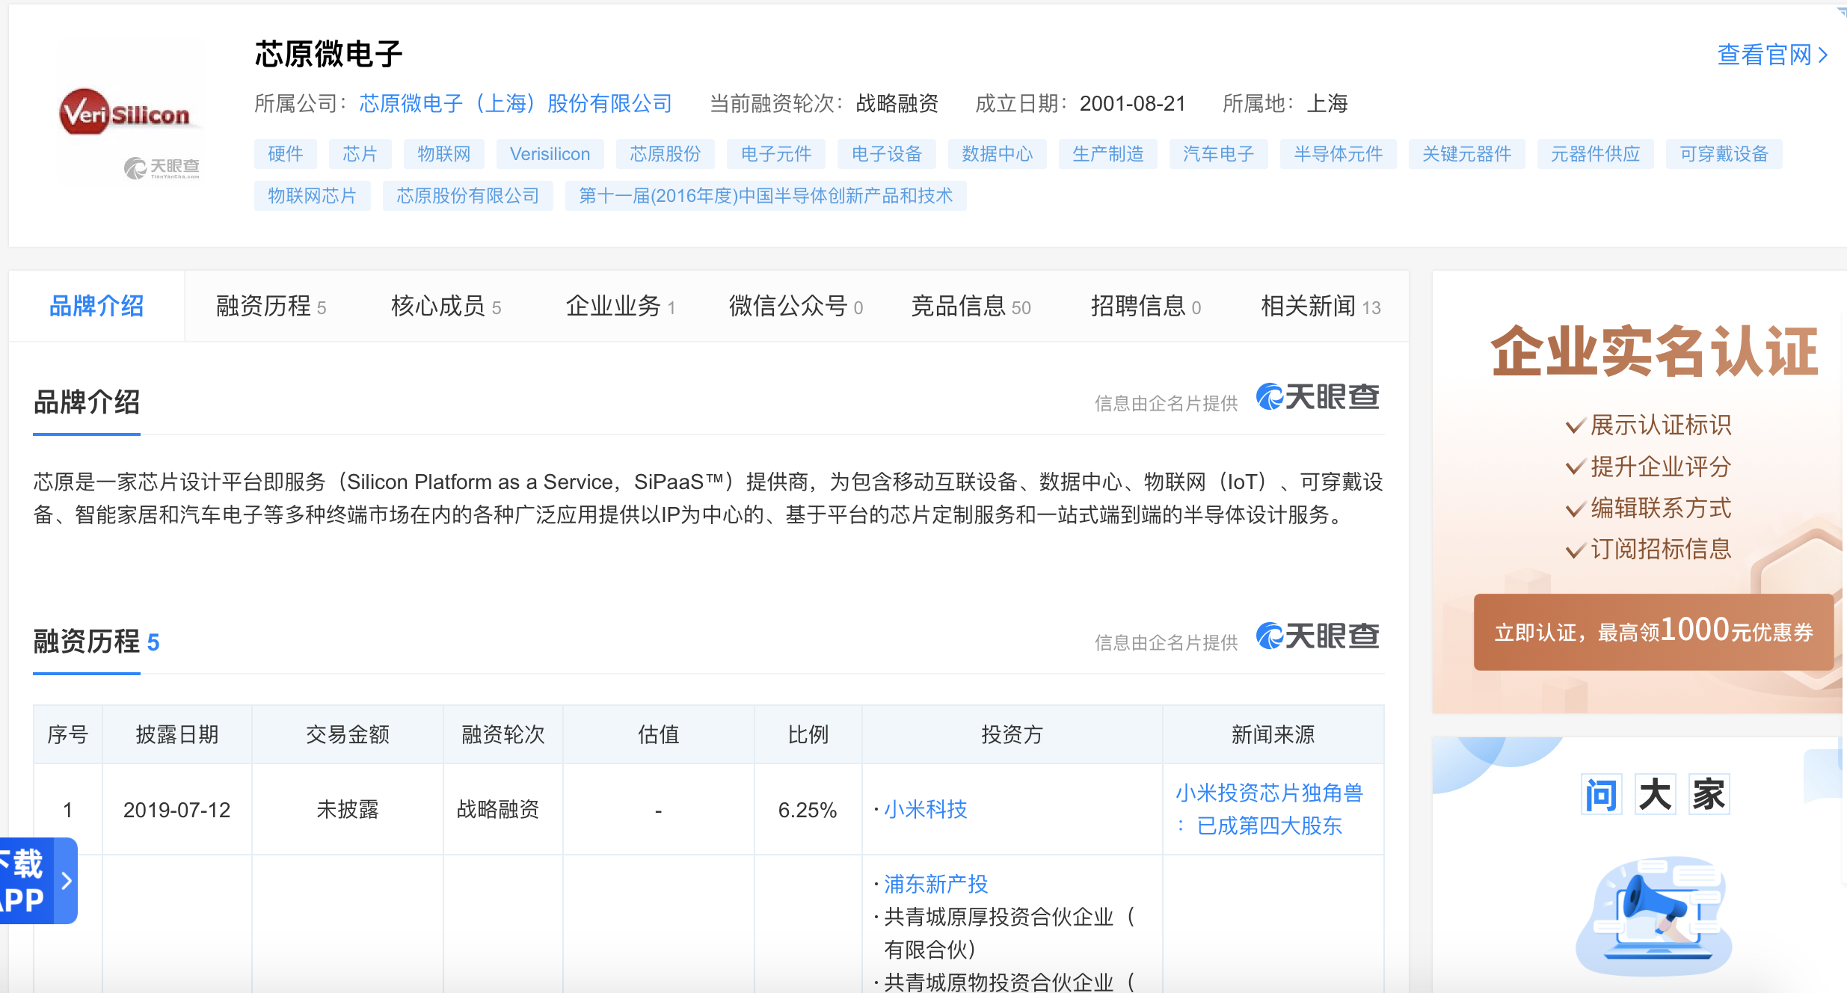1847x993 pixels.
Task: Switch to the 微信公众号 tab
Action: click(796, 306)
